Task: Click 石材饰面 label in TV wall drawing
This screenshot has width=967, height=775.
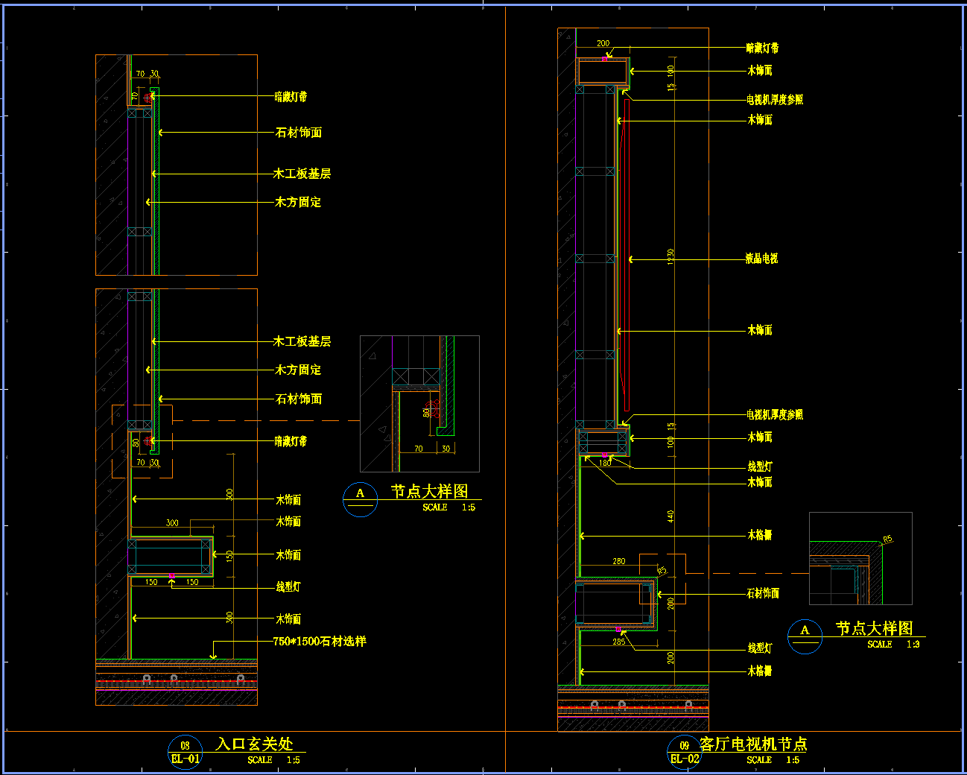Action: pyautogui.click(x=763, y=593)
